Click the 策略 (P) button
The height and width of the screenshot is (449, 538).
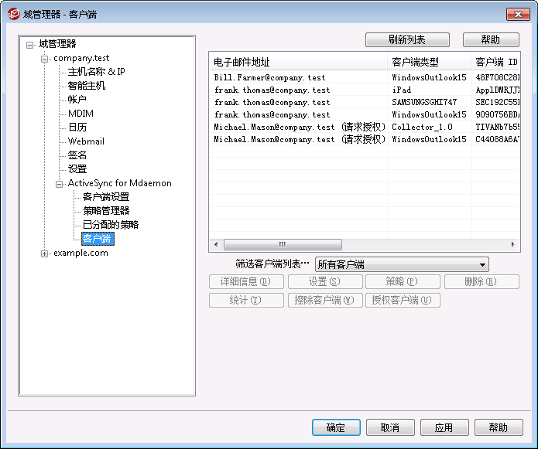(403, 282)
